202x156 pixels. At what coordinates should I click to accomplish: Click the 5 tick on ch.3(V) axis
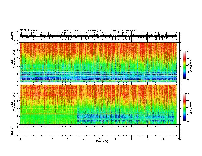tap(18, 127)
